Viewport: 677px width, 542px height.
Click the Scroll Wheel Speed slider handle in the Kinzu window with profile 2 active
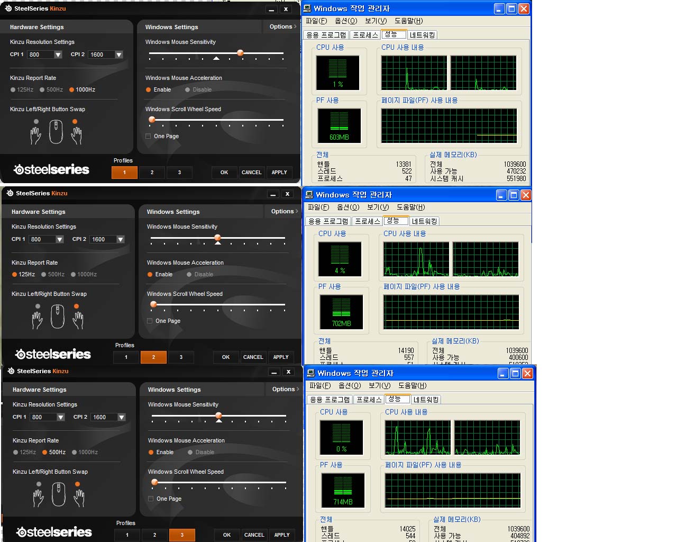(153, 304)
